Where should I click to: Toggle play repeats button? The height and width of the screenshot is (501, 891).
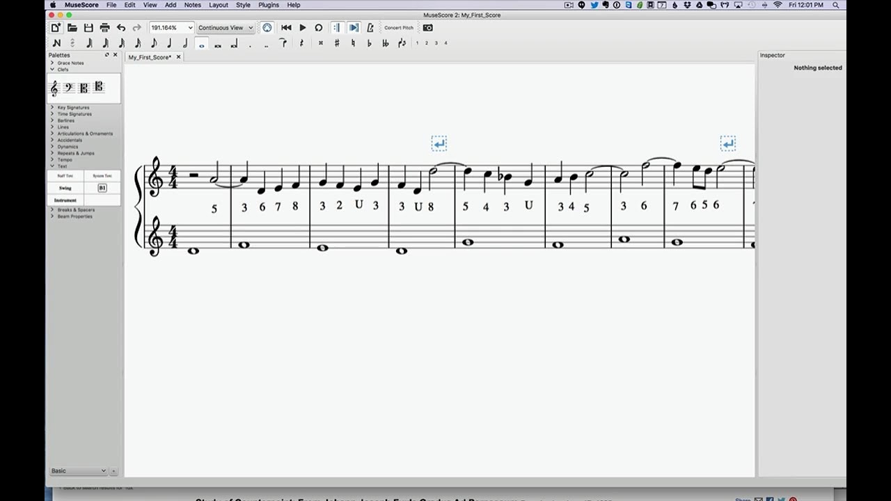pos(337,28)
